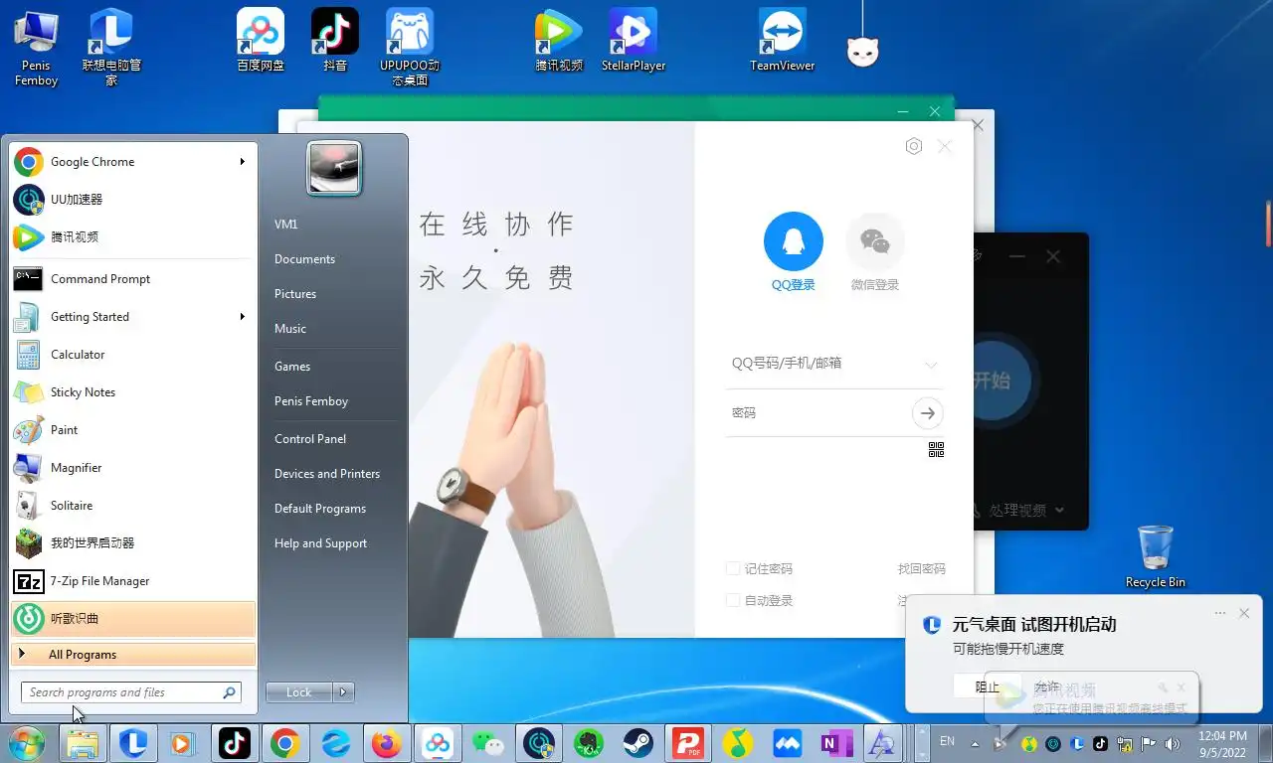Click 阻止 in the 元气桌面 startup notification
The width and height of the screenshot is (1273, 763).
pos(987,687)
